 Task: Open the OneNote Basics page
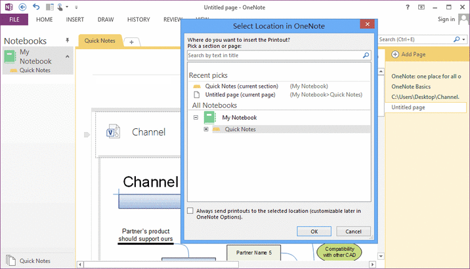(411, 86)
